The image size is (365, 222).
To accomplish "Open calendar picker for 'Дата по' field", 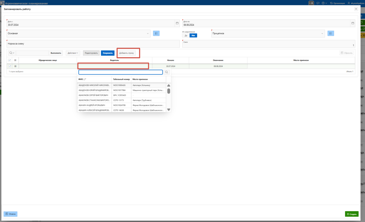I will [352, 23].
